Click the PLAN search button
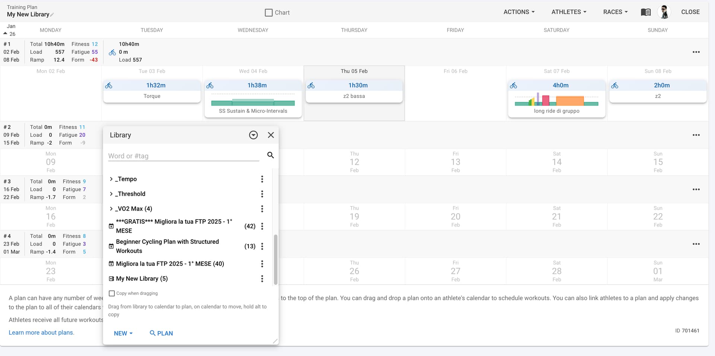The width and height of the screenshot is (715, 356). (x=161, y=333)
